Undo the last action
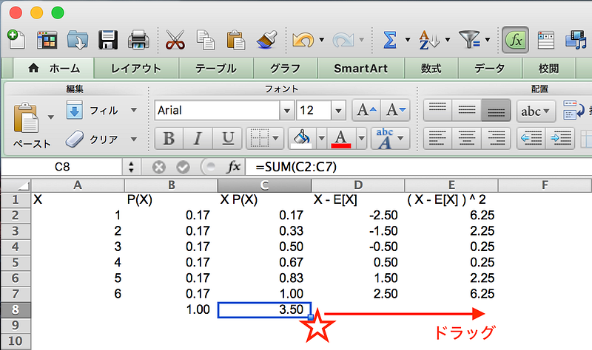 coord(303,40)
